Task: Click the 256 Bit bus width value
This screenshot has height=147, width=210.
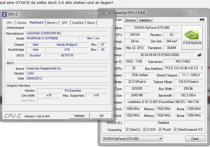Action: (x=188, y=89)
